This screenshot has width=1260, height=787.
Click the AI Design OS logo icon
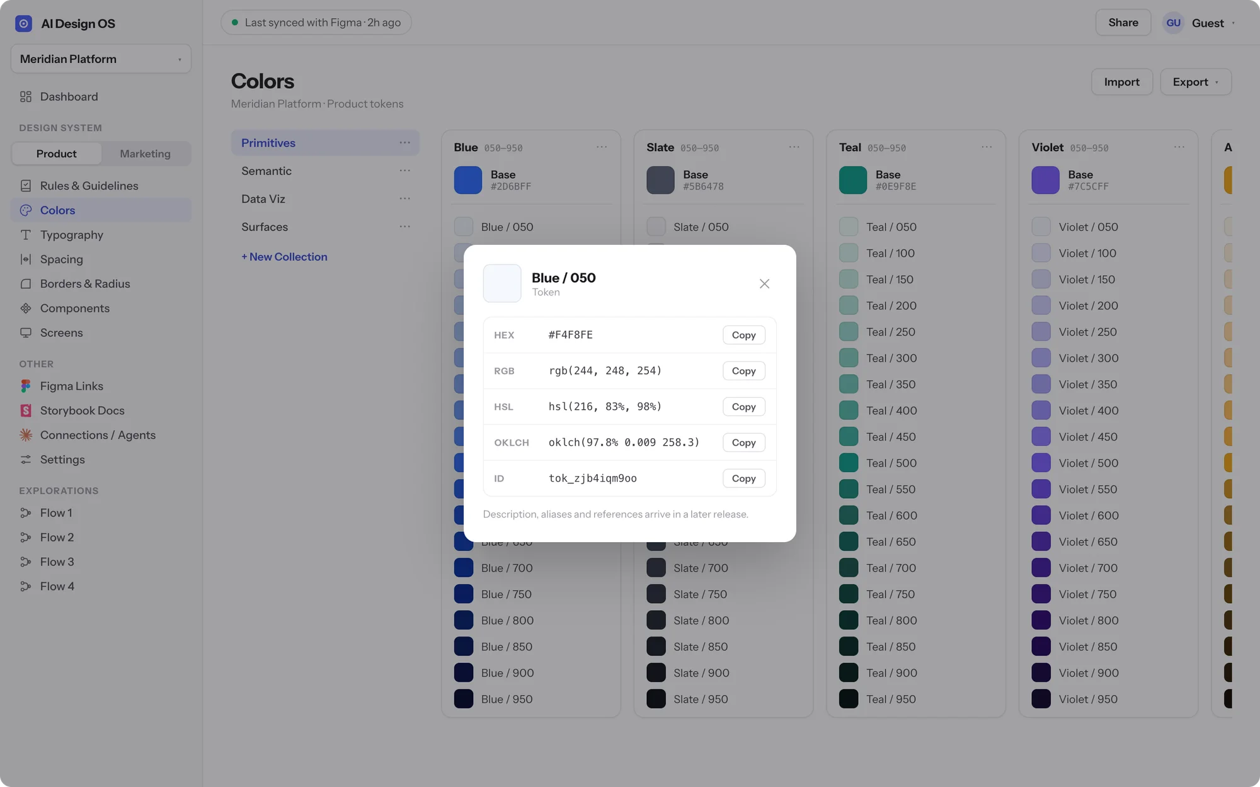pyautogui.click(x=23, y=23)
